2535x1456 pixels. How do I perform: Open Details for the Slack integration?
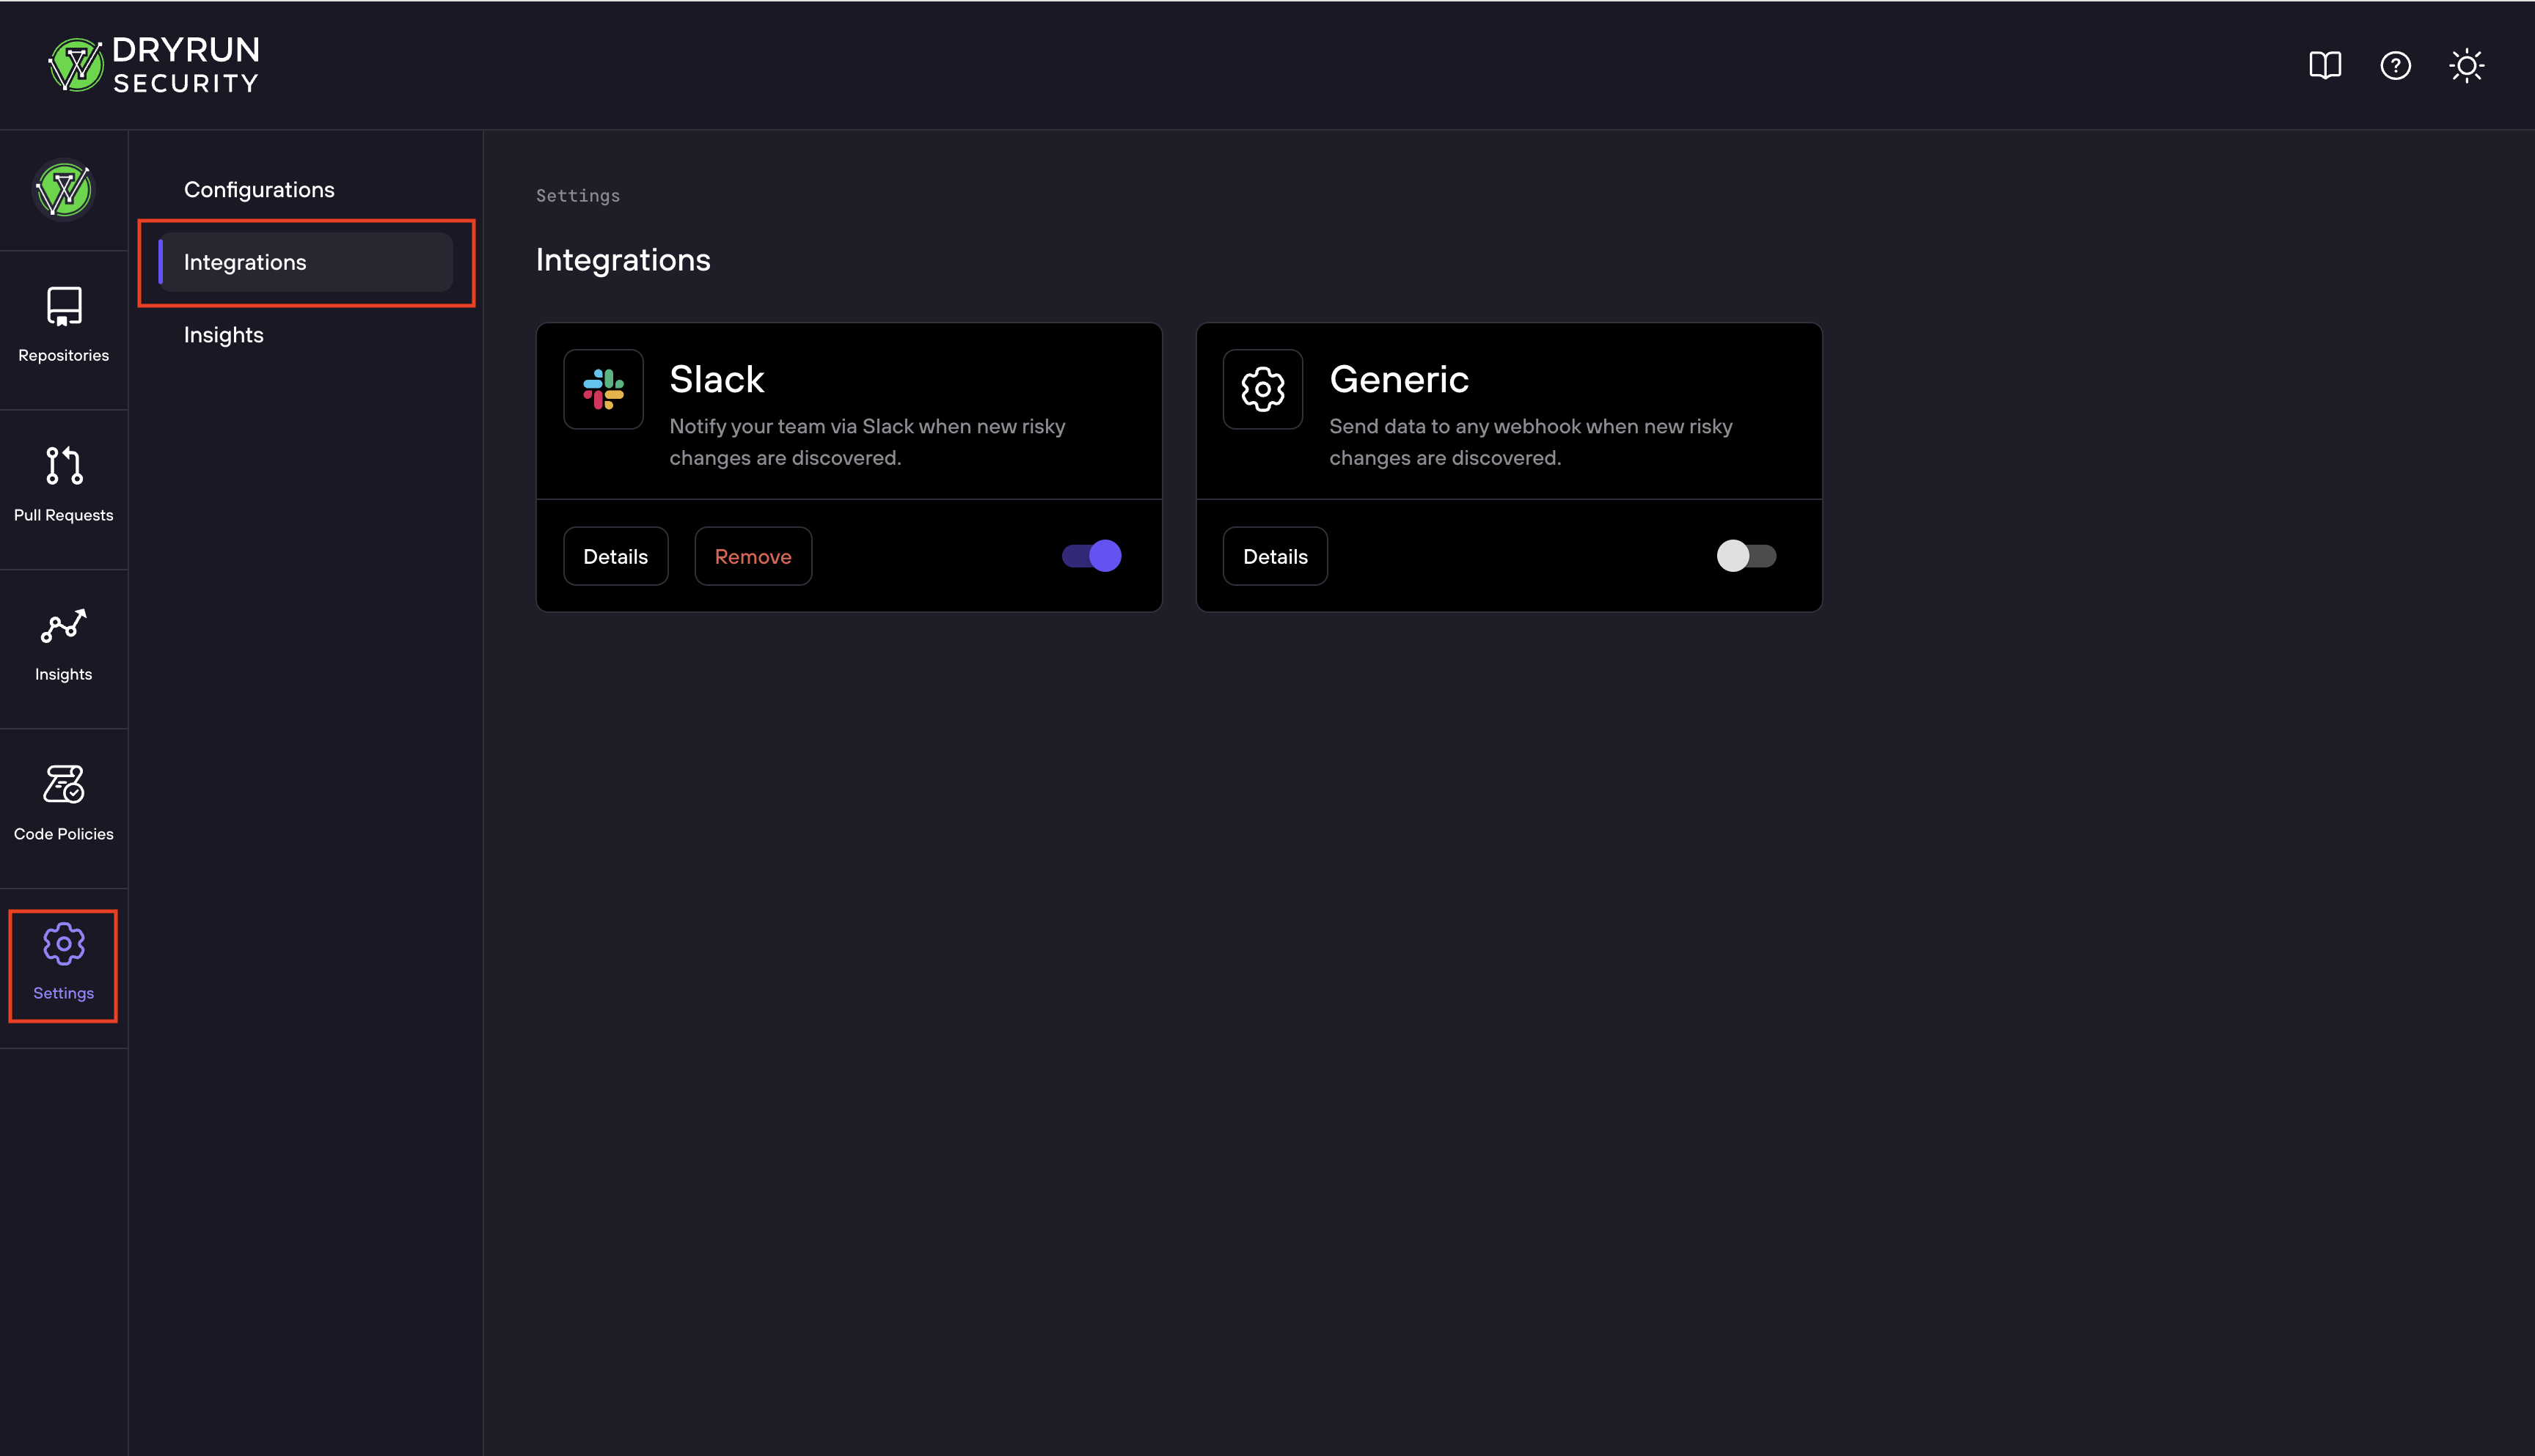(615, 556)
